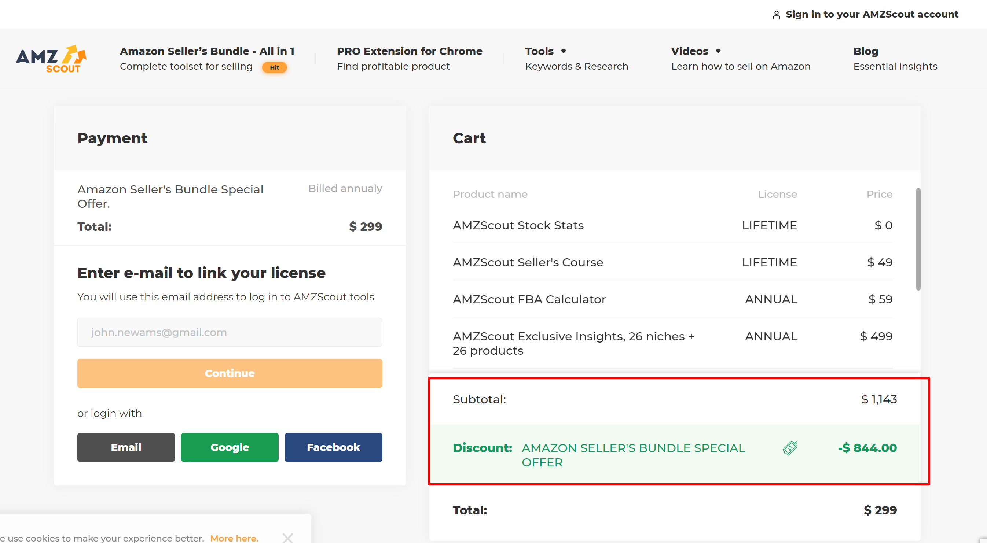This screenshot has width=987, height=543.
Task: Click the -$ 844.00 discount amount
Action: [x=867, y=448]
